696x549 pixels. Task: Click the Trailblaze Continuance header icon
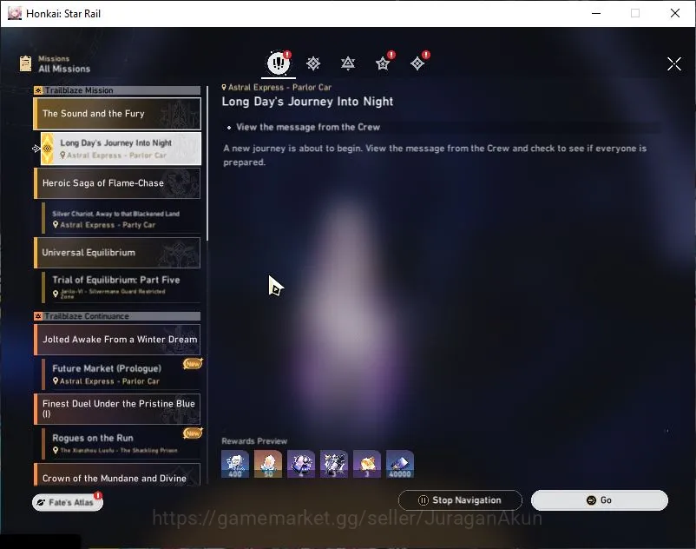pos(38,316)
